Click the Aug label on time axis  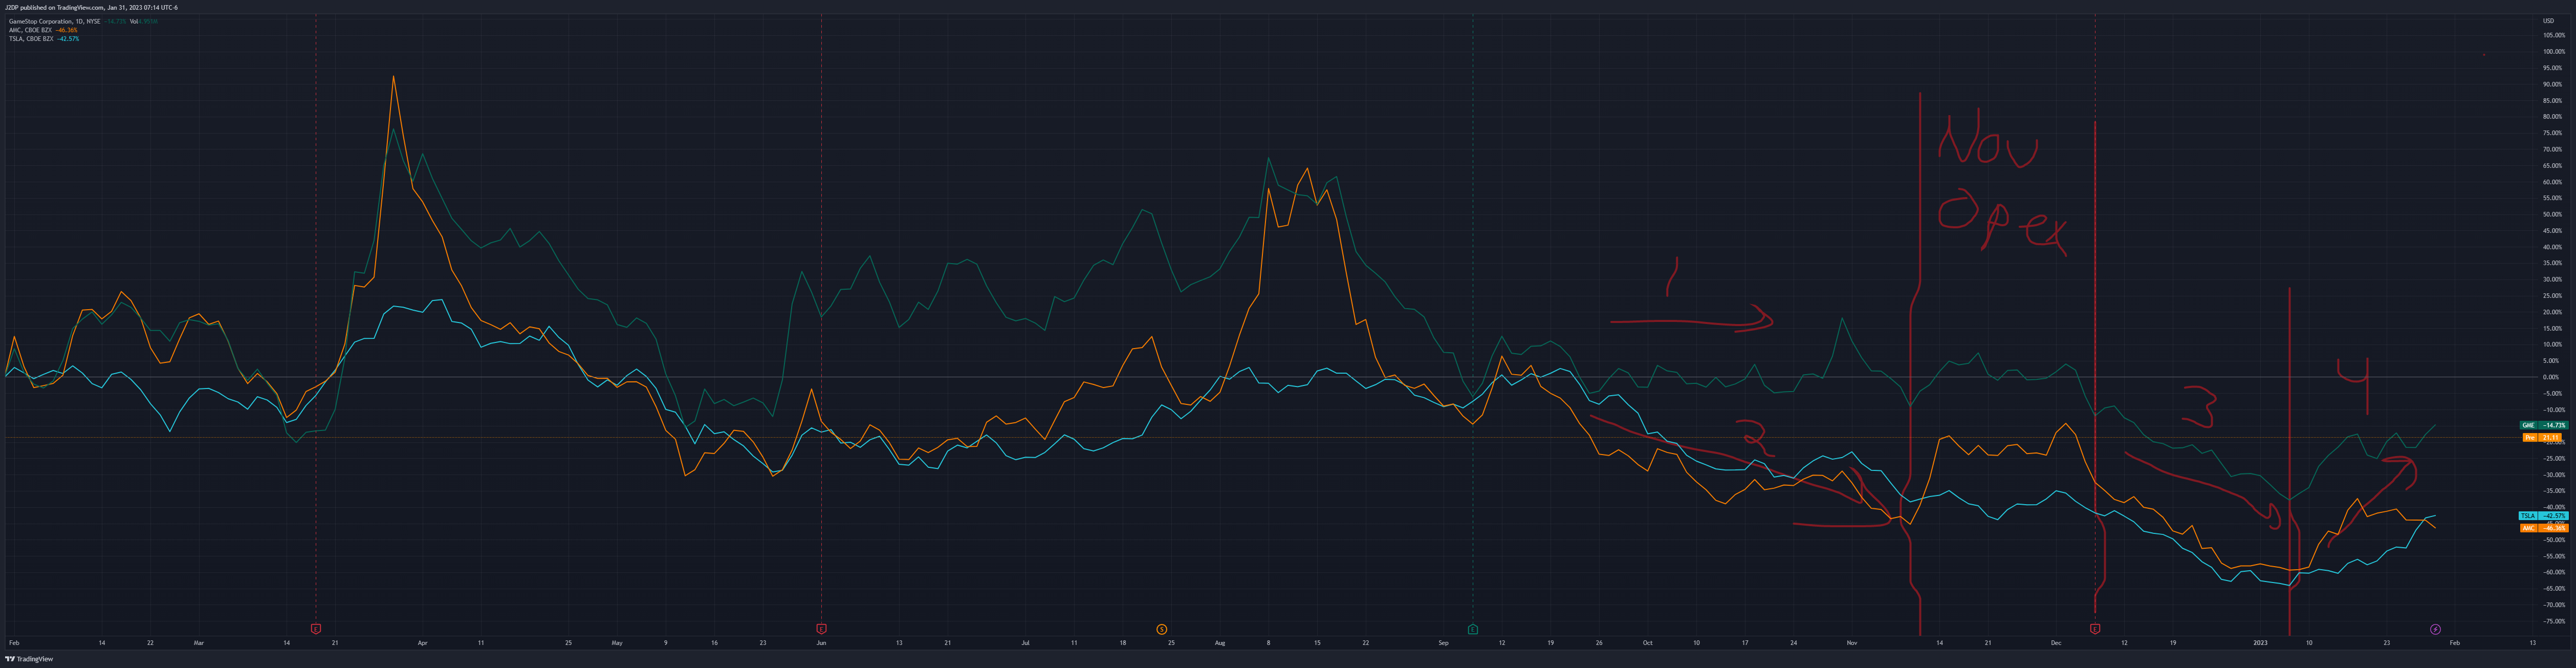coord(1220,643)
